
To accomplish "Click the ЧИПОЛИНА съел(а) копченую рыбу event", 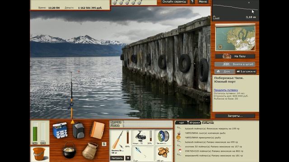I will click(205, 133).
